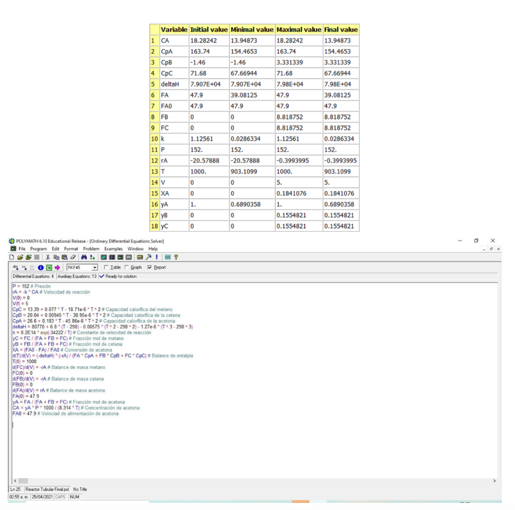
Task: Click 'Reactor Tubular Final.pol' in the status bar
Action: (47, 489)
